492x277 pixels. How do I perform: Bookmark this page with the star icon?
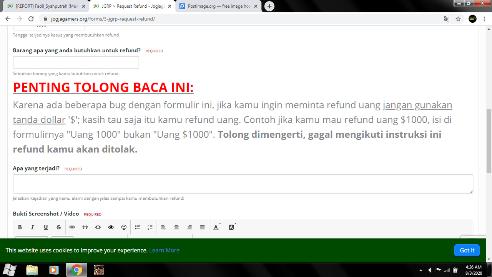458,19
